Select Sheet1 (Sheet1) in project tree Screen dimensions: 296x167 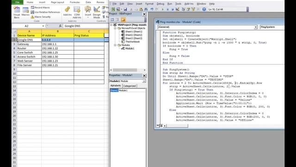(x=134, y=32)
